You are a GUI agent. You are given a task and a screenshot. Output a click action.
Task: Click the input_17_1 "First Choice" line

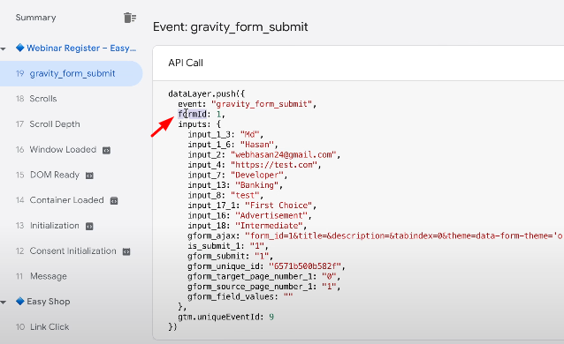(252, 206)
